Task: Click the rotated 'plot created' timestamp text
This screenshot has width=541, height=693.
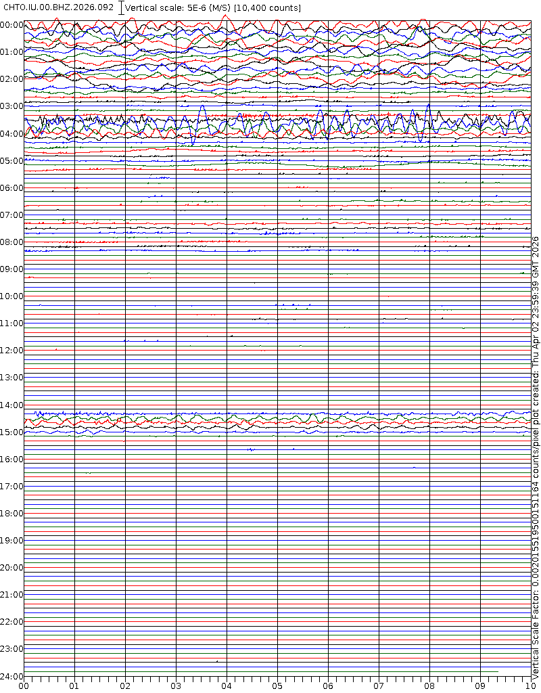Action: 536,311
